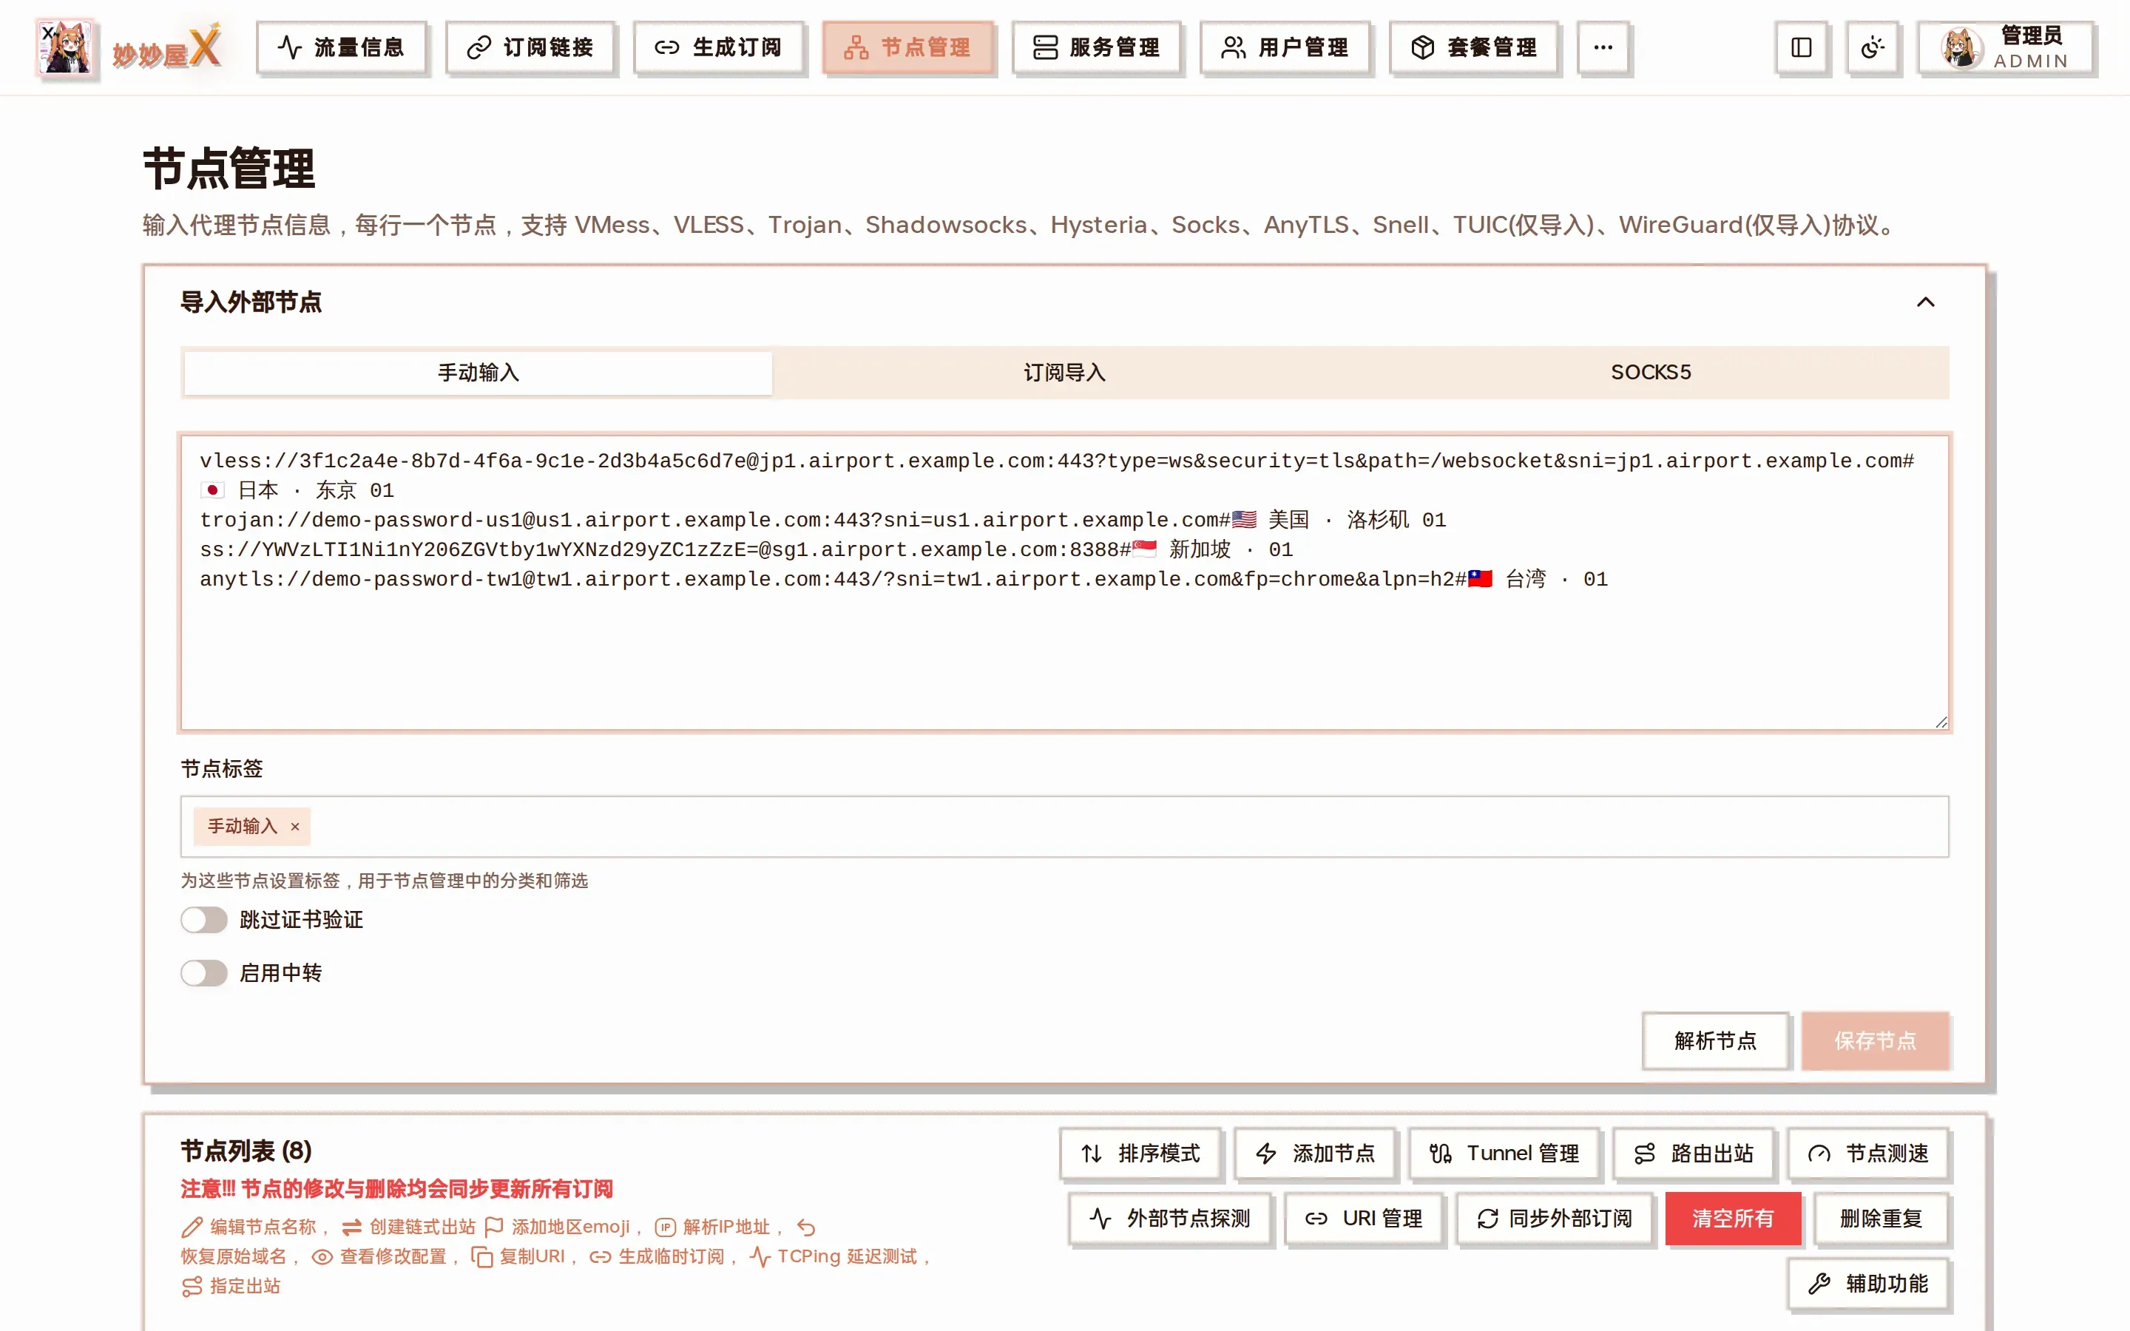The width and height of the screenshot is (2130, 1331).
Task: Click the copy icon beside 复制URI
Action: pos(481,1257)
